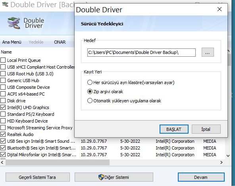
Task: Click the BAŞLAT button
Action: [x=174, y=129]
